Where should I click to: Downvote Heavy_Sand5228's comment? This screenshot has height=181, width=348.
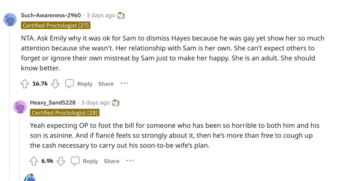click(61, 161)
